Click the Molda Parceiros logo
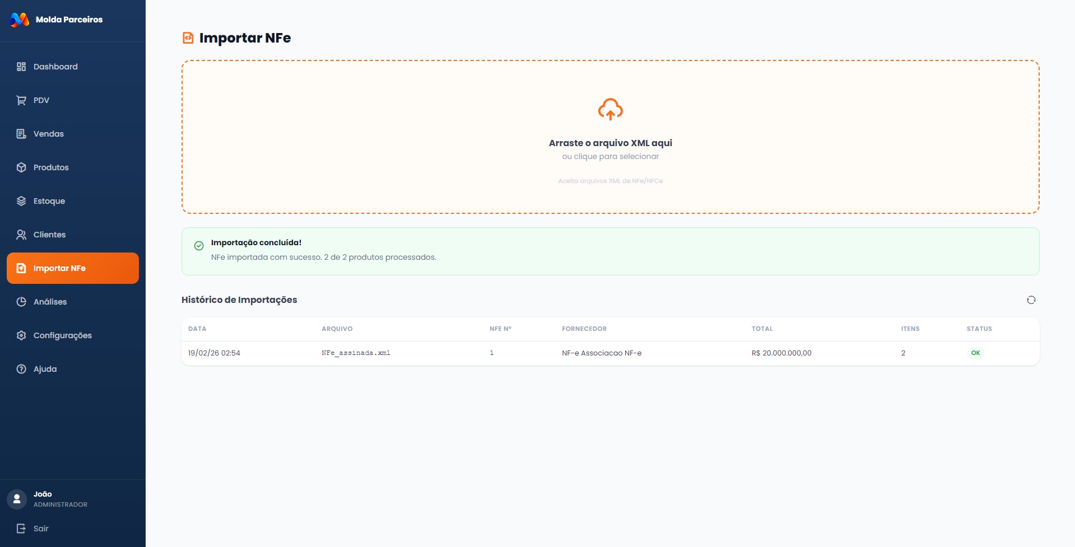Screen dimensions: 1075x547 (x=20, y=20)
